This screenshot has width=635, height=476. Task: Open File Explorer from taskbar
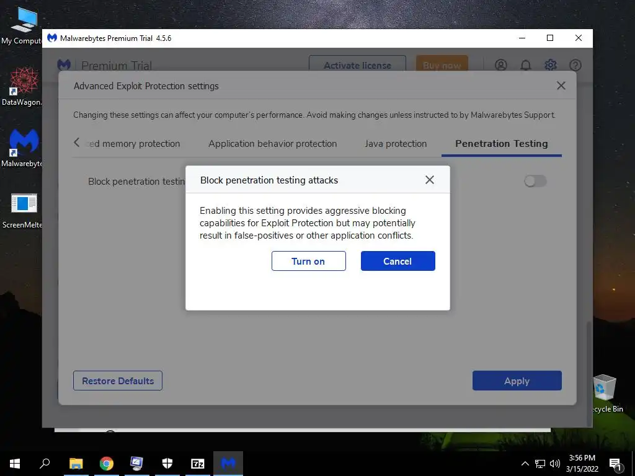(76, 464)
